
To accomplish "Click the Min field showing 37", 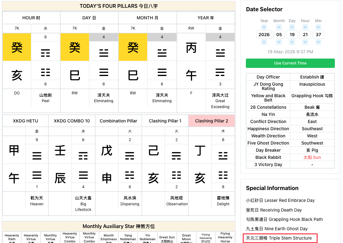I will pyautogui.click(x=318, y=35).
